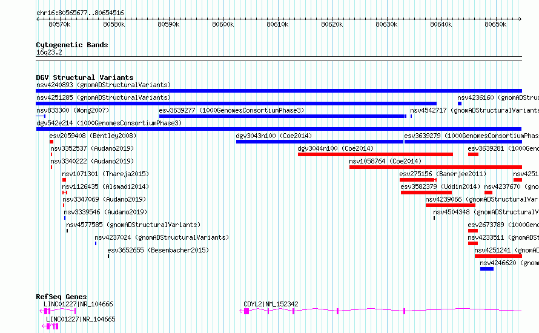Open nsv4577585 gnomAD variant label
The image size is (539, 333).
tap(133, 225)
